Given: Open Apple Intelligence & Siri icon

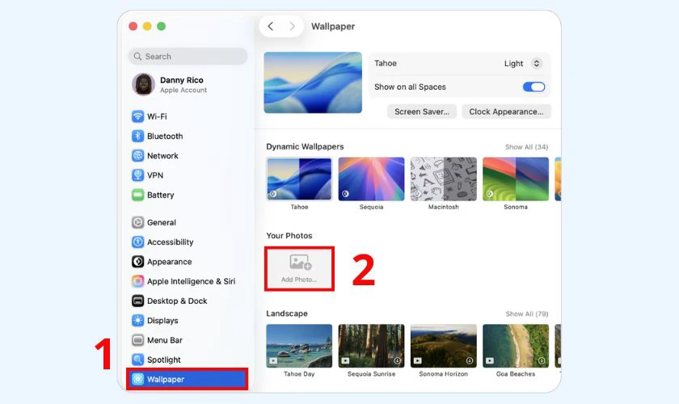Looking at the screenshot, I should (137, 281).
